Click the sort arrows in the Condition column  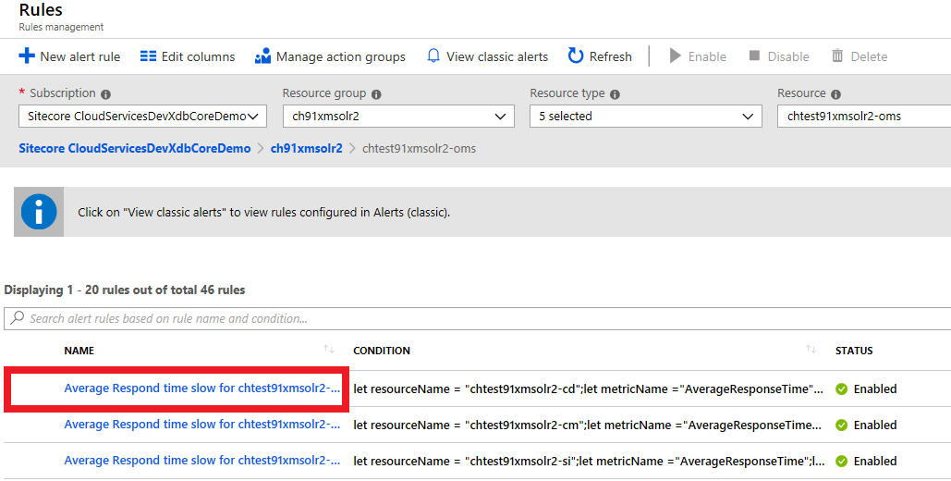(811, 350)
